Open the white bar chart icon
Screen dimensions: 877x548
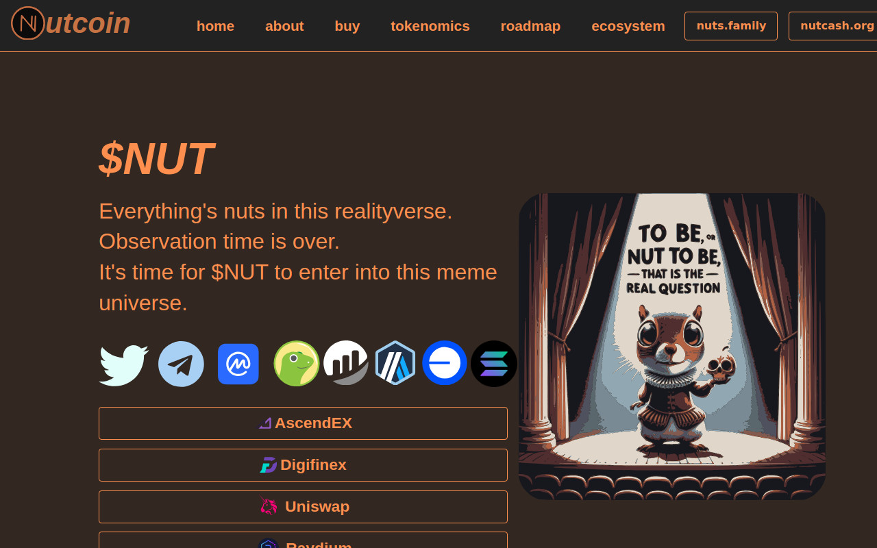coord(346,363)
